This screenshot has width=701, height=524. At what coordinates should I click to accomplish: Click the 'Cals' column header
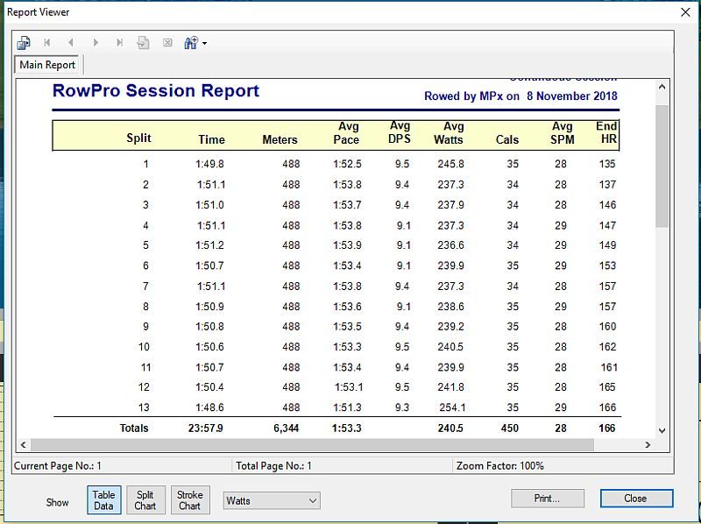pos(507,140)
